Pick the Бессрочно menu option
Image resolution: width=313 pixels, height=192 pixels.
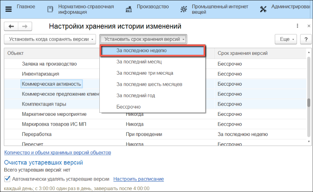(x=128, y=107)
